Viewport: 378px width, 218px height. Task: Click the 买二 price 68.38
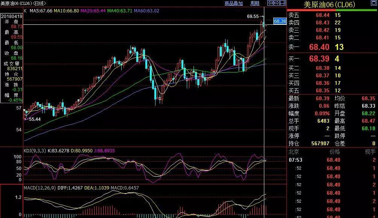click(323, 68)
